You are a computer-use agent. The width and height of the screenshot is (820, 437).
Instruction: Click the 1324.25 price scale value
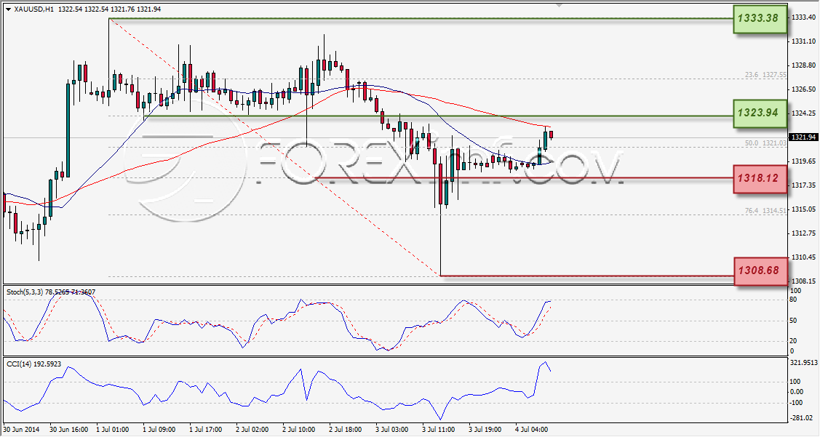pyautogui.click(x=803, y=113)
